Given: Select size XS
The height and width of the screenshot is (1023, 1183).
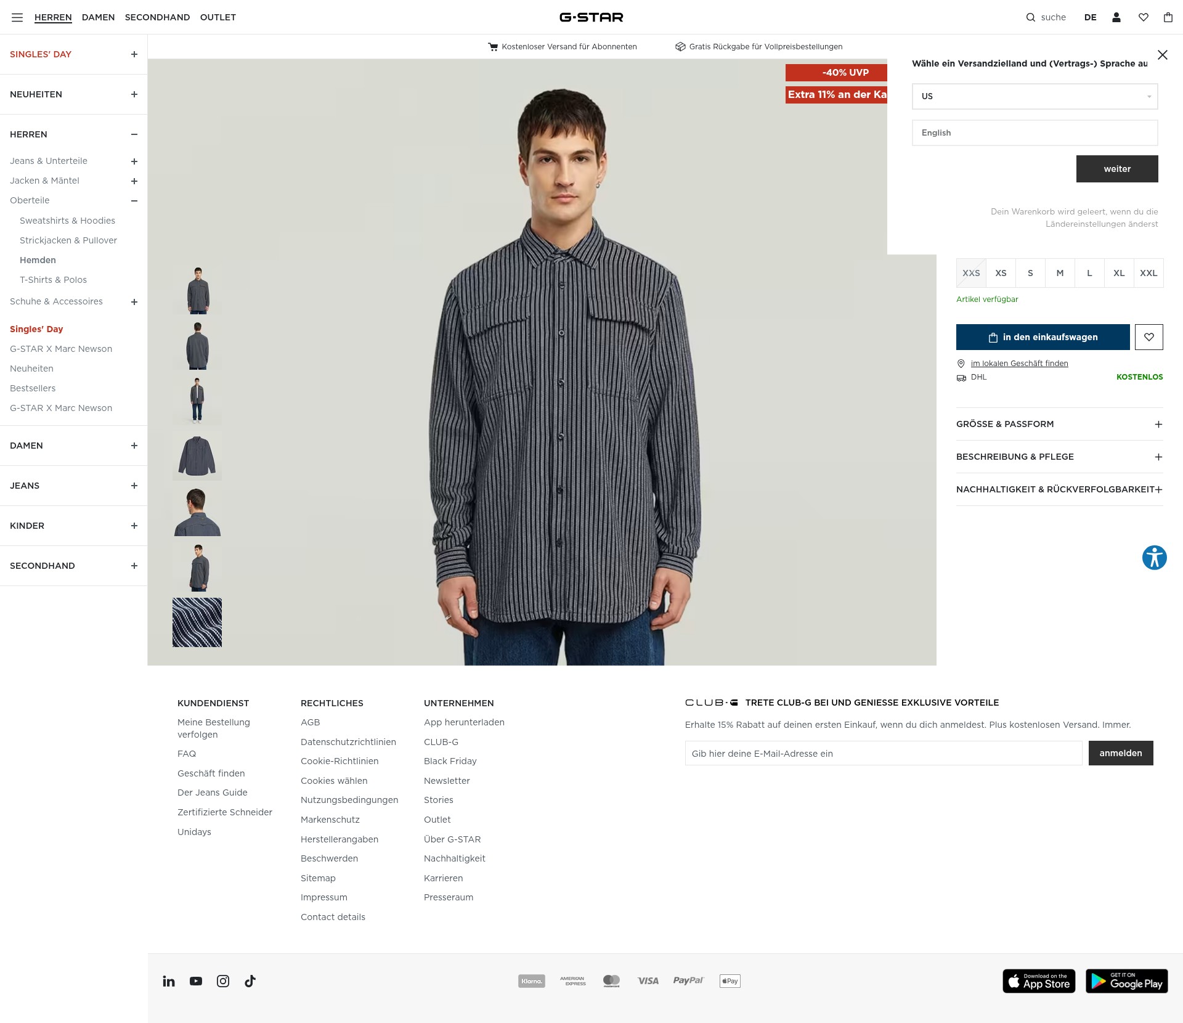Looking at the screenshot, I should coord(1001,273).
